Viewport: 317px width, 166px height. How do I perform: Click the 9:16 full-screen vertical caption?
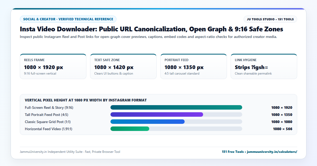point(40,74)
